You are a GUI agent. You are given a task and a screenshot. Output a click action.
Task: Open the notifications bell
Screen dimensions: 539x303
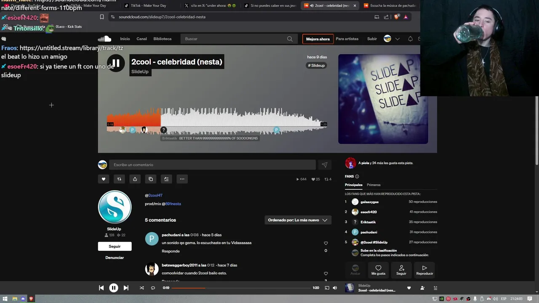[x=410, y=39]
